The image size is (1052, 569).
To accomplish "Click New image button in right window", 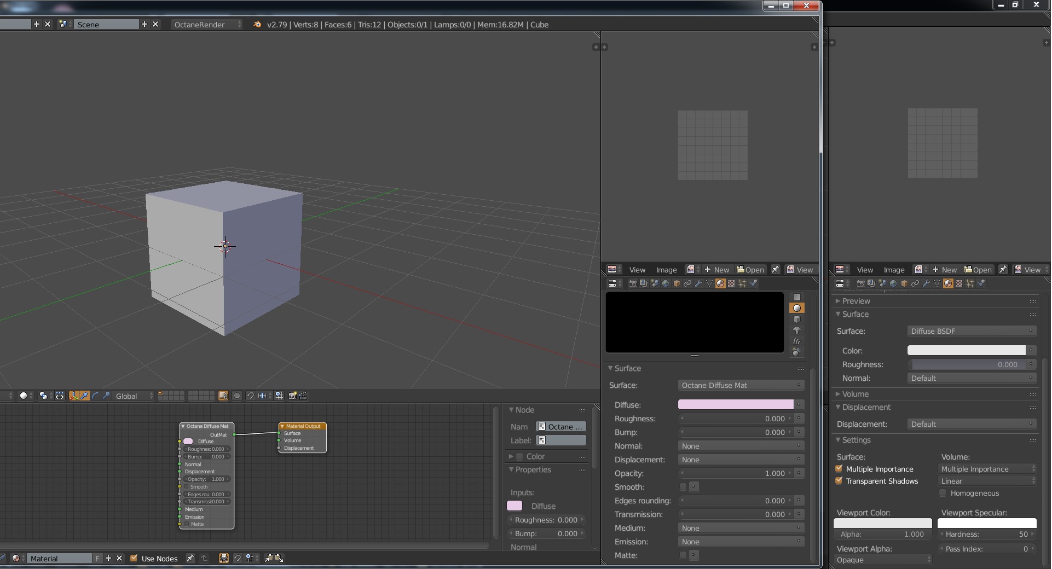I will point(945,270).
